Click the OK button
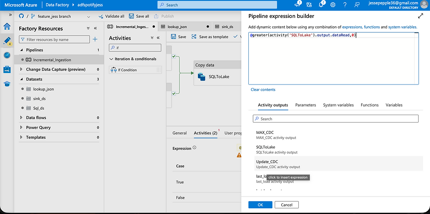This screenshot has height=214, width=430. [260, 204]
